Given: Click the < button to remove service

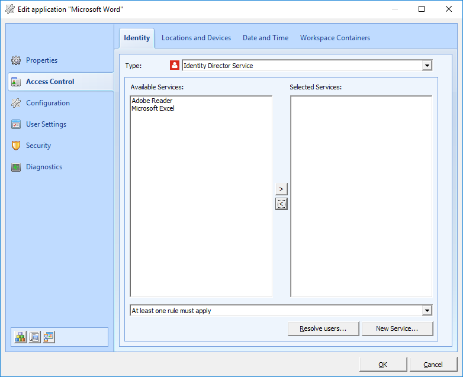Looking at the screenshot, I should [281, 204].
